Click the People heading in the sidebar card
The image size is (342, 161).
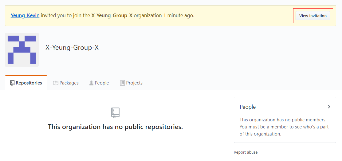248,107
